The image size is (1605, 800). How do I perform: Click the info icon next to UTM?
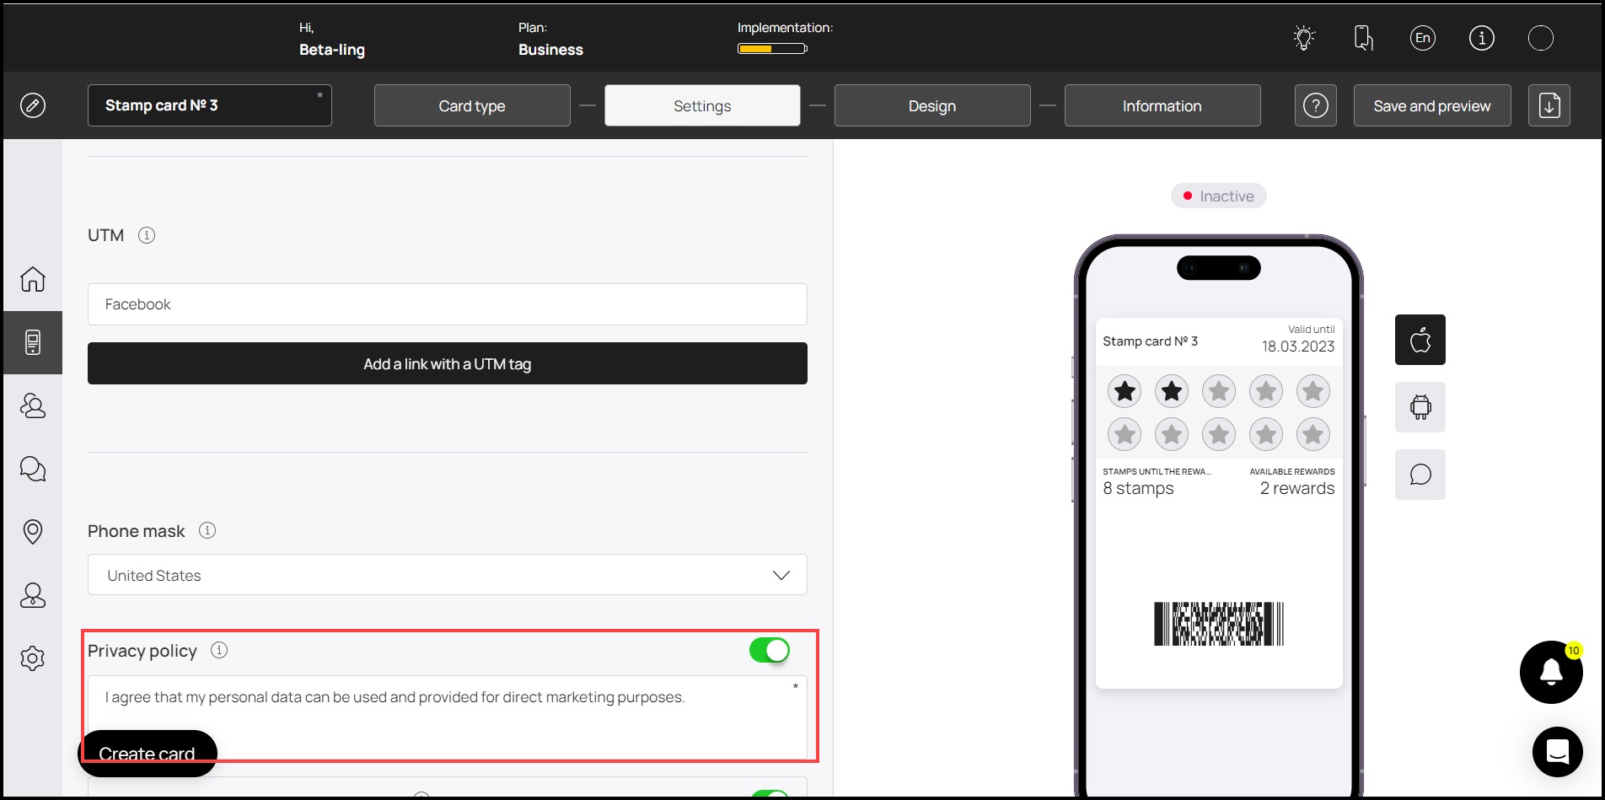147,235
